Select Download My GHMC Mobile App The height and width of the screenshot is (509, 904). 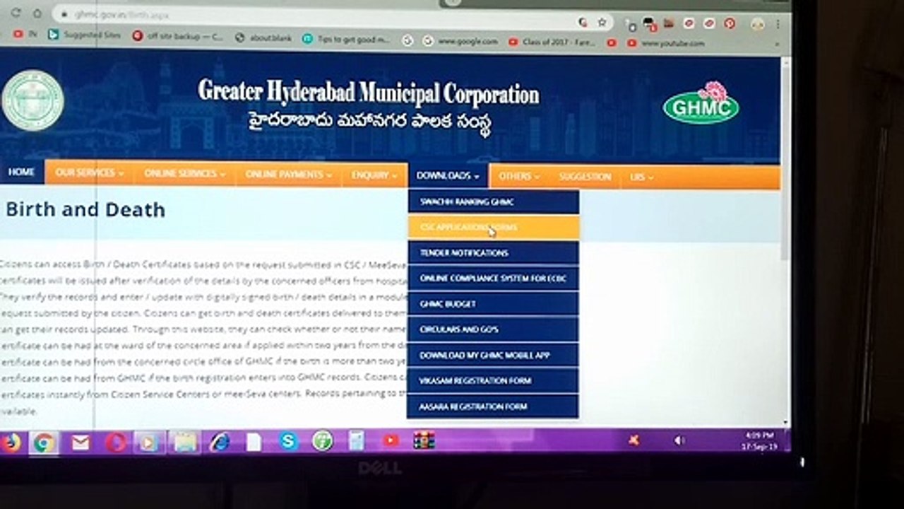coord(493,355)
